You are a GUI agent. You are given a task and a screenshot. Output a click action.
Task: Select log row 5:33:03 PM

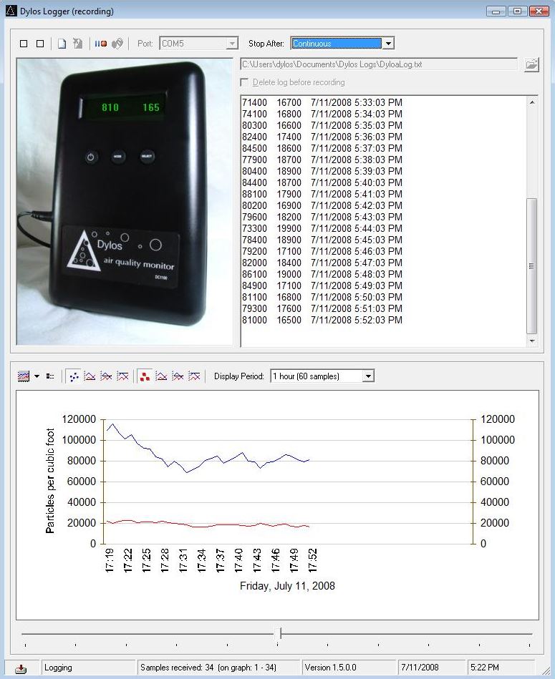[x=322, y=102]
